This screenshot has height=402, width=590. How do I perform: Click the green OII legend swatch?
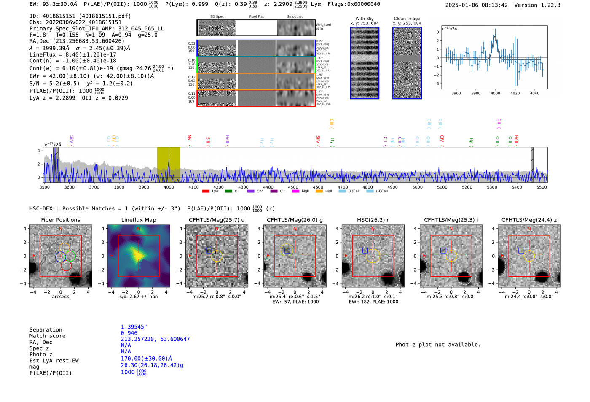tap(228, 191)
